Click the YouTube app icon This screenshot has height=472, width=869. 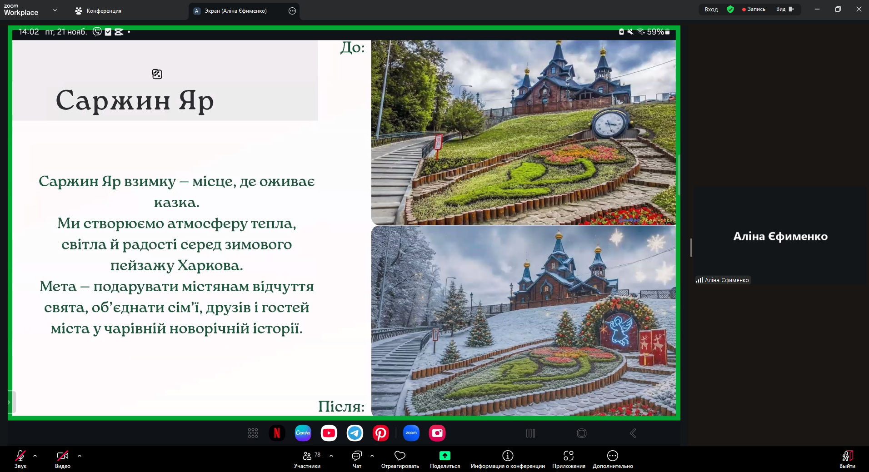point(329,433)
